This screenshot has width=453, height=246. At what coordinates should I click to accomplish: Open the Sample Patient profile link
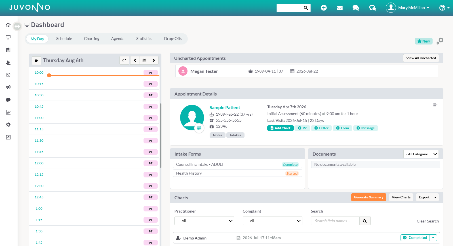225,107
